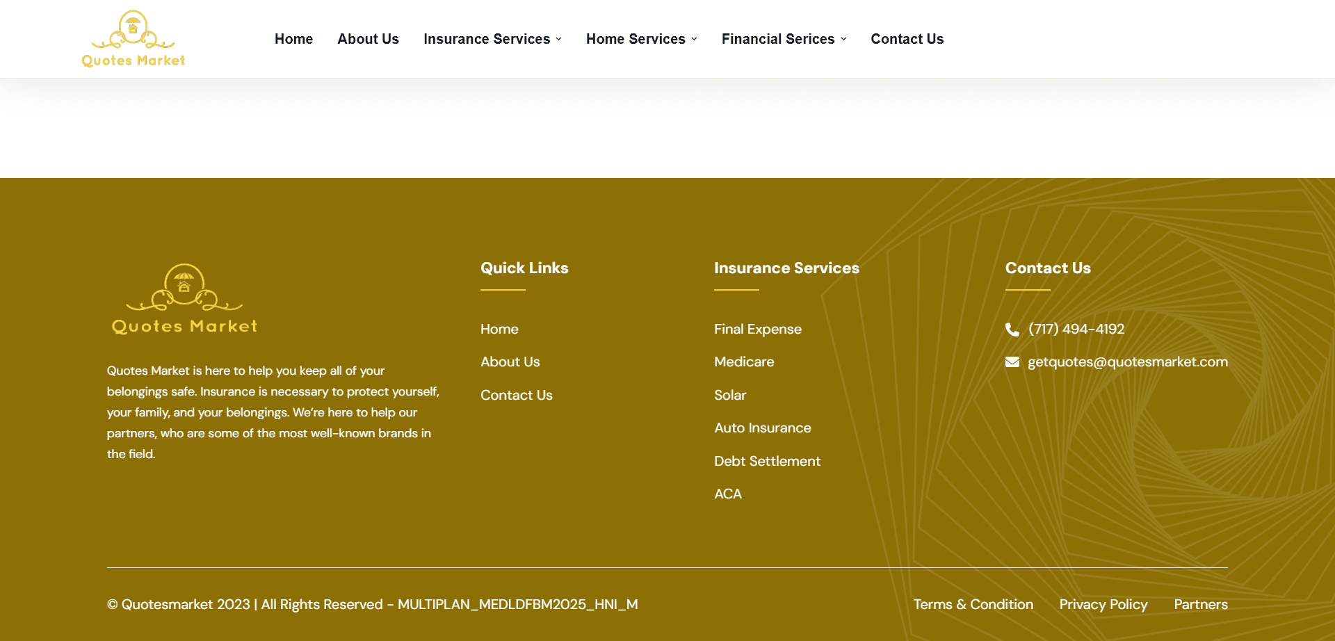Image resolution: width=1335 pixels, height=641 pixels.
Task: Click the copyright Quotesmarket 2023 text
Action: click(372, 604)
